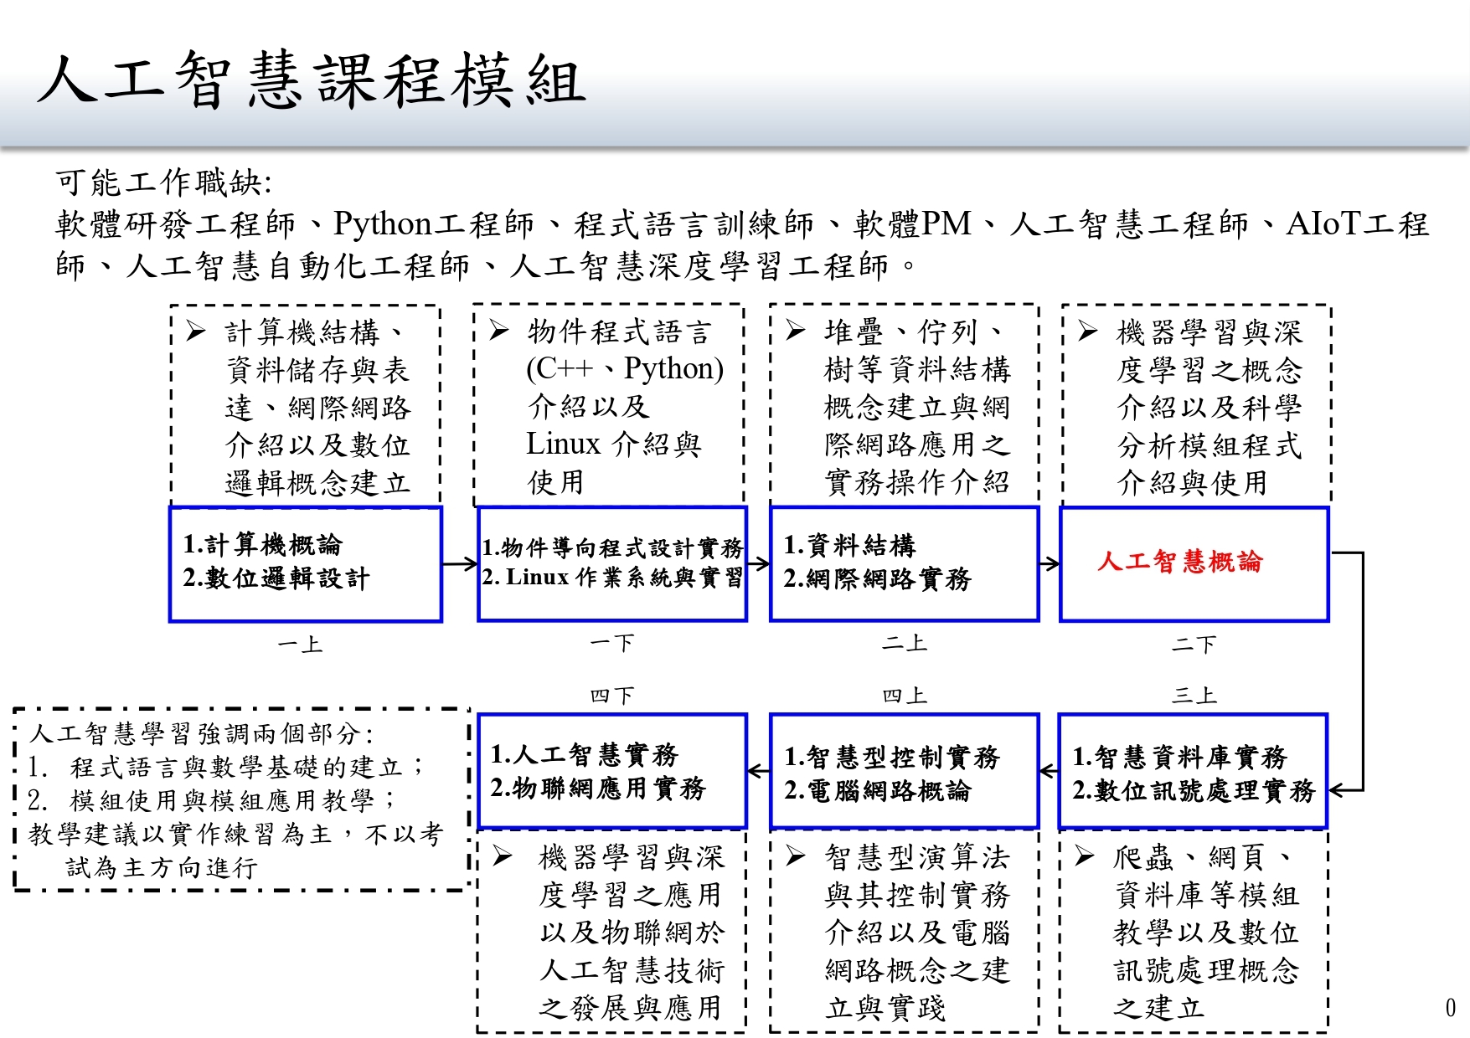Click the arrow bullet beside 物件程式語言 description

(499, 331)
